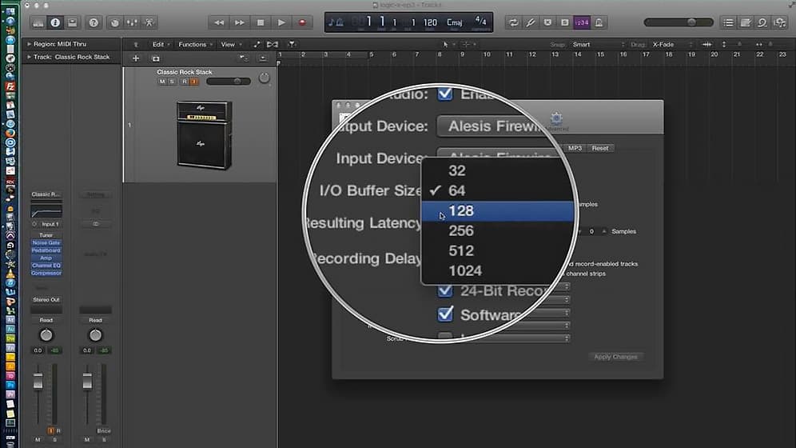Click the Classic Rock Stack pan knob
796x448 pixels.
(264, 78)
